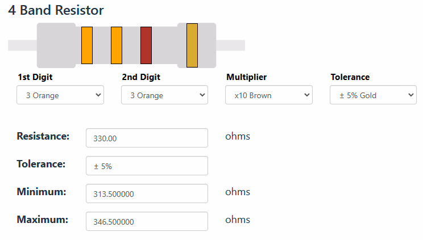Viewport: 423px width, 240px height.
Task: Click the "Minimum:" label
Action: [42, 192]
